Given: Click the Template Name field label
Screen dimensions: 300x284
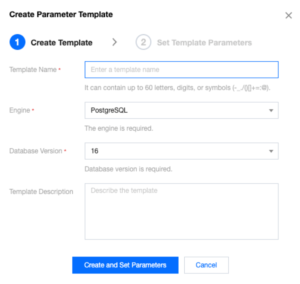Looking at the screenshot, I should (33, 70).
